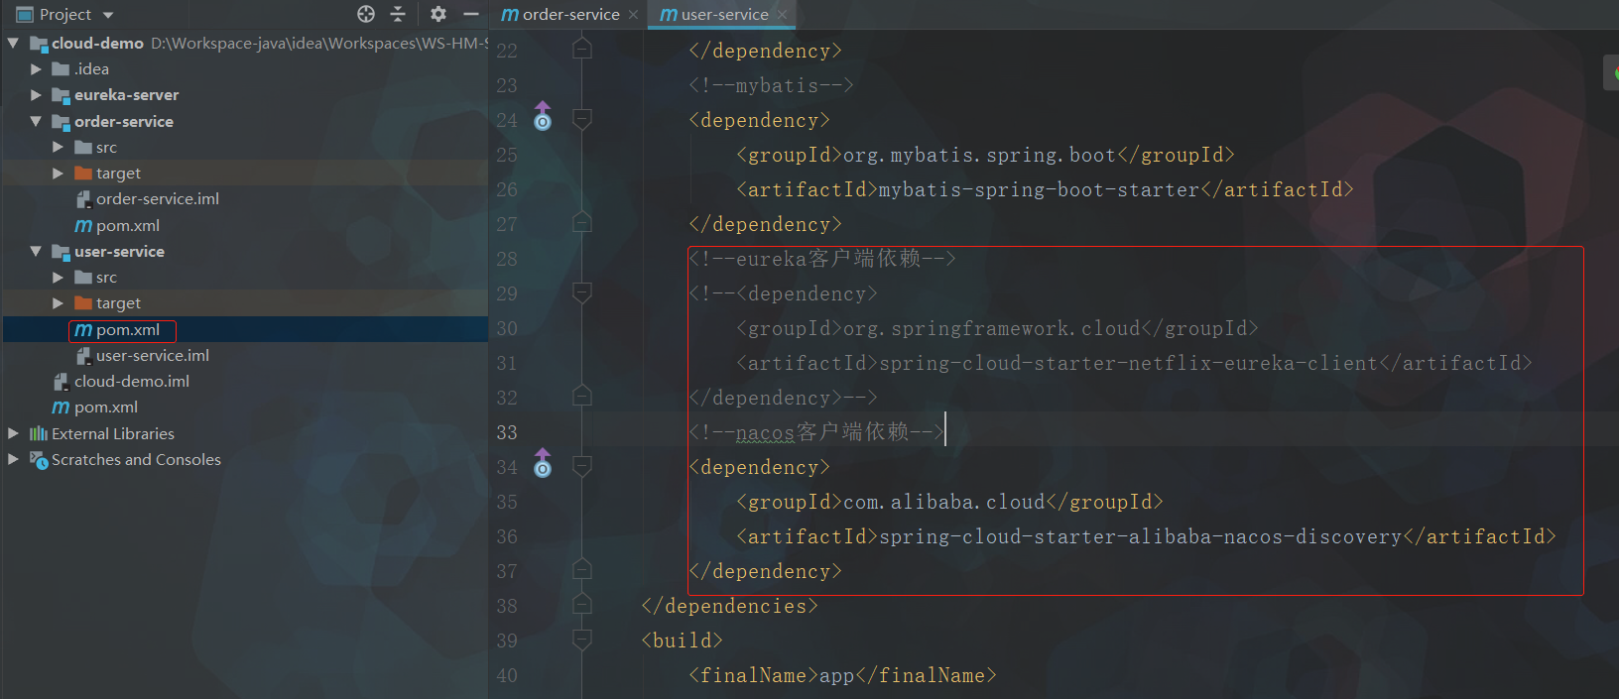This screenshot has width=1619, height=699.
Task: Expand user-service src folder arrow
Action: coord(58,278)
